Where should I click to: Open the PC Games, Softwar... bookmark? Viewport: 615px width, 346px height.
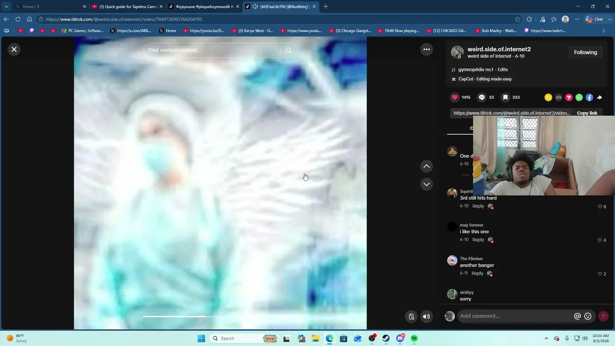(x=82, y=31)
